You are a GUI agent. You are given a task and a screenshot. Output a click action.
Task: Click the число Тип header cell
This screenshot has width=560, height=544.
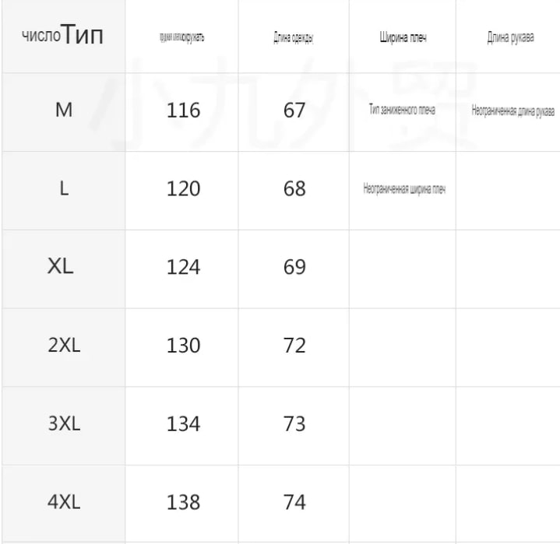point(63,35)
